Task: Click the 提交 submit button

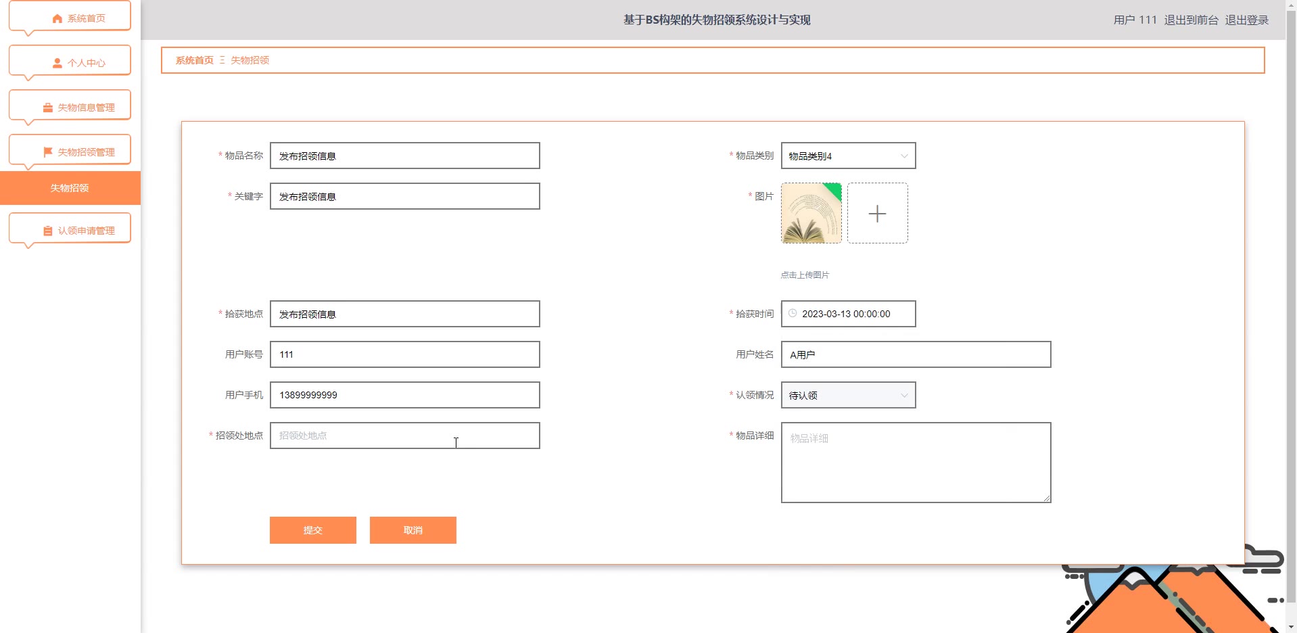Action: click(313, 530)
